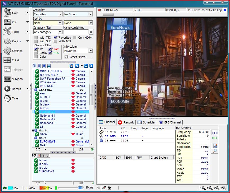Open the E.P.G. program guide icon
The height and width of the screenshot is (193, 230).
coord(7,60)
